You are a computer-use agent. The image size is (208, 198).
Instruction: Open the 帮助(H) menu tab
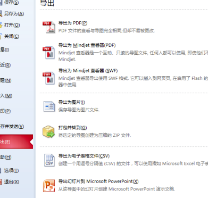6,157
